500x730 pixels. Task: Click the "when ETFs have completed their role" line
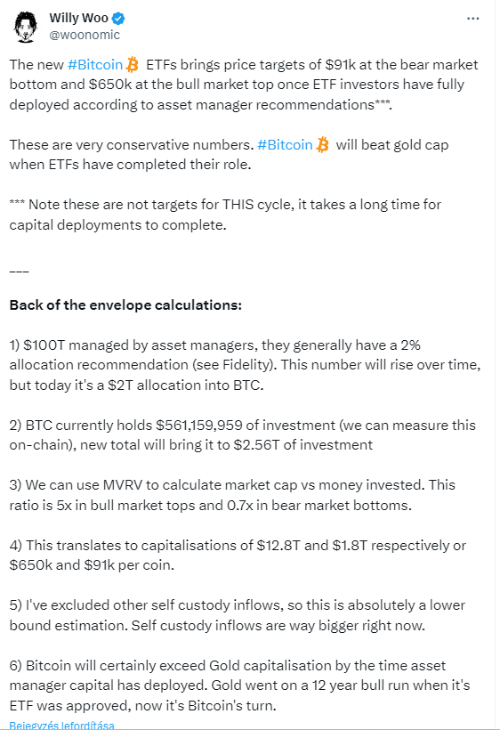tap(130, 165)
